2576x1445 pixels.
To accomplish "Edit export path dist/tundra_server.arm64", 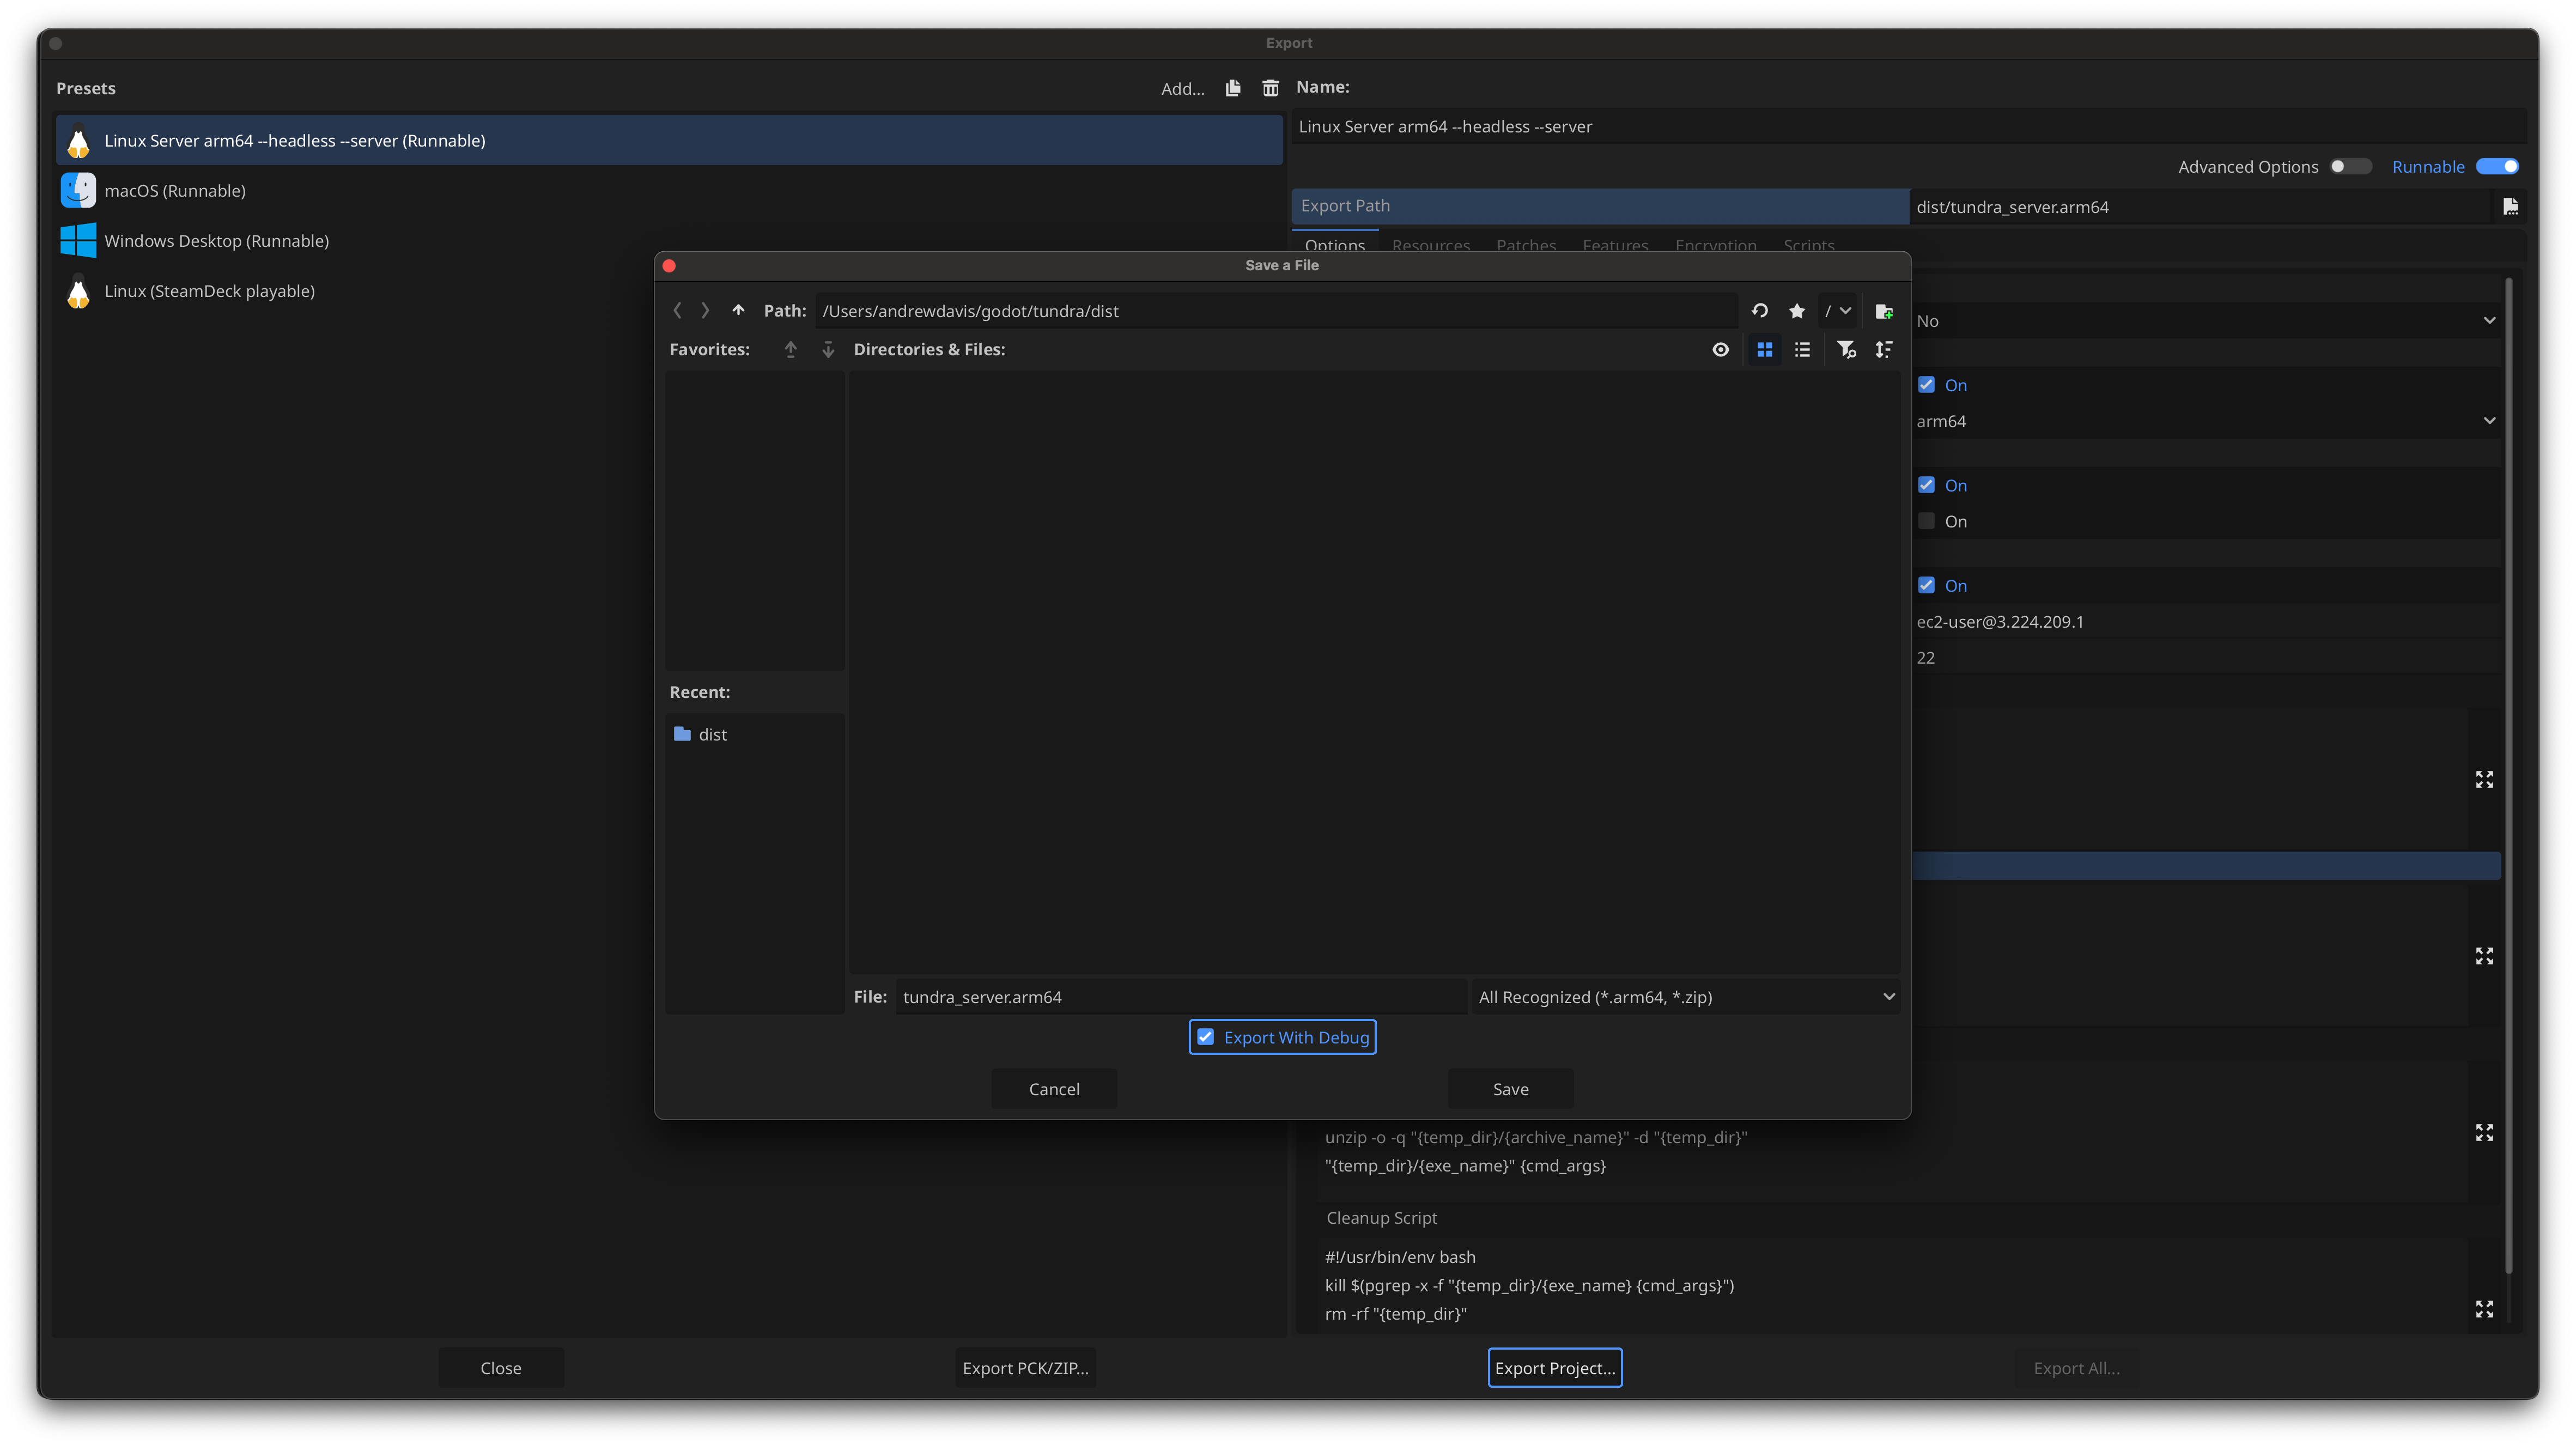I will (2200, 207).
